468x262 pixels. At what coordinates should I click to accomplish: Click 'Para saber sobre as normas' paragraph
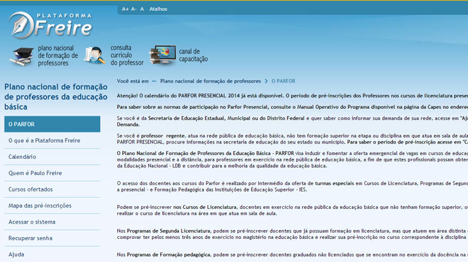click(x=292, y=107)
